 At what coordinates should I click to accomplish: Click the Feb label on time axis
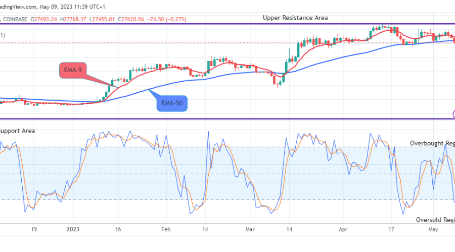[166, 228]
